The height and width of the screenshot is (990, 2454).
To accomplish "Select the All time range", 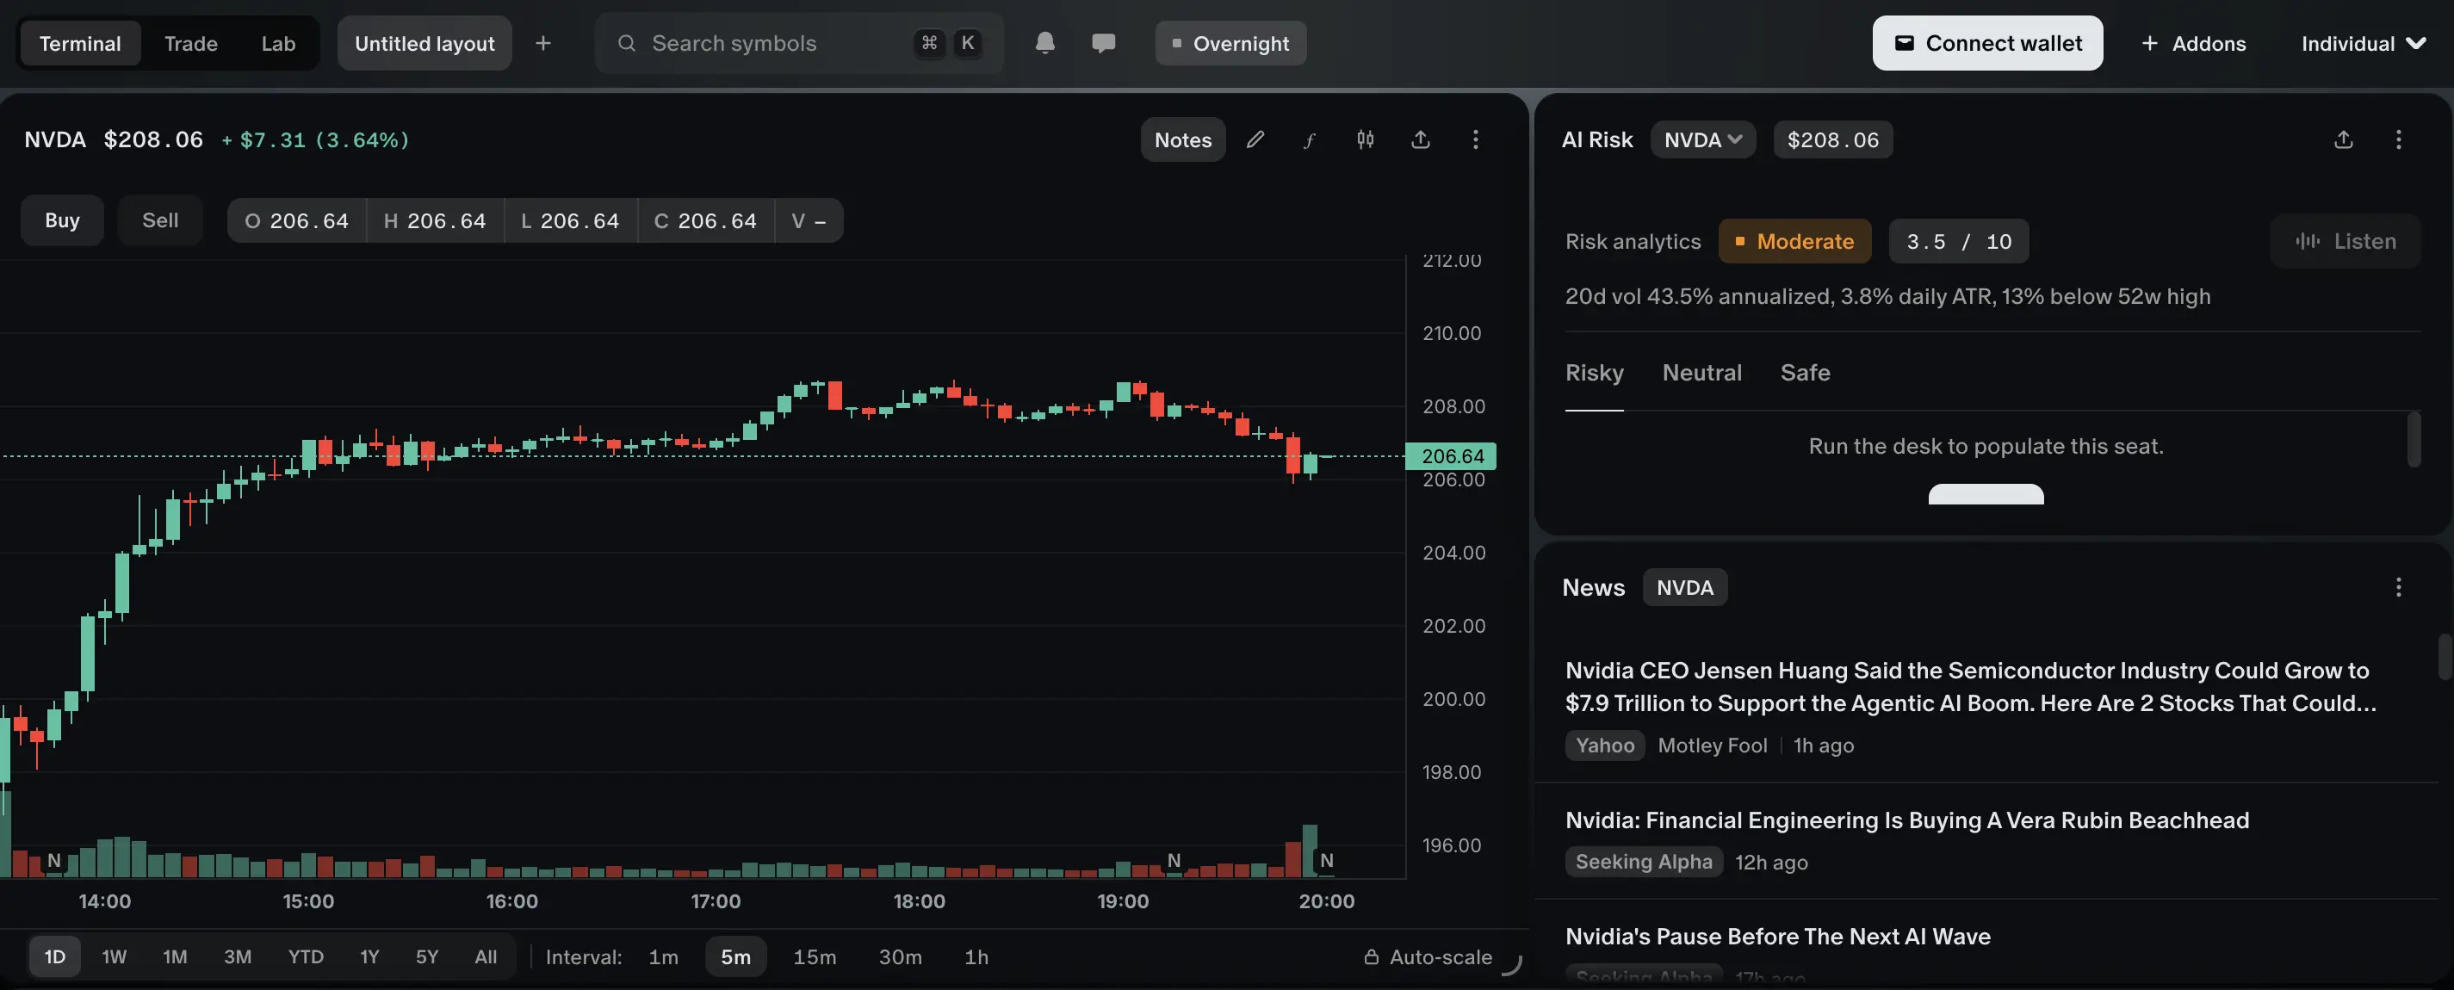I will [x=486, y=956].
